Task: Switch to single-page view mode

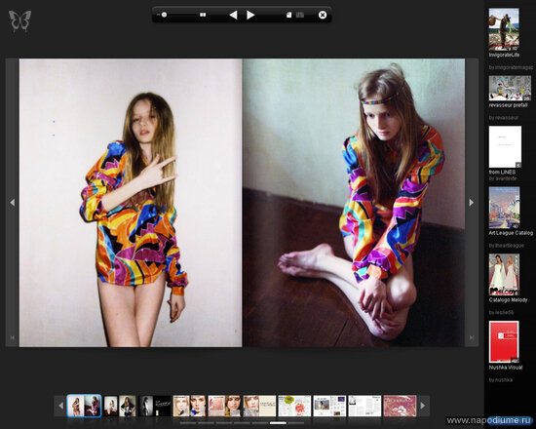Action: tap(288, 15)
